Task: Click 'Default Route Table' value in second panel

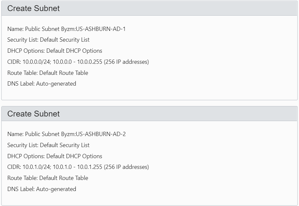Action: pos(64,178)
